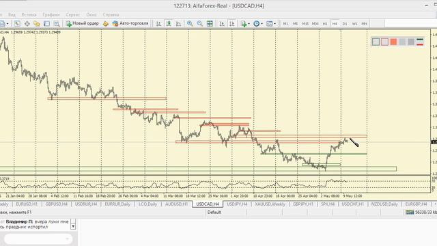Toggle the Авто-торговля button

(130, 23)
